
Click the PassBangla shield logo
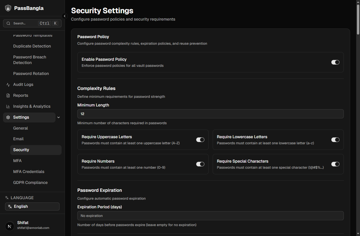[8, 8]
